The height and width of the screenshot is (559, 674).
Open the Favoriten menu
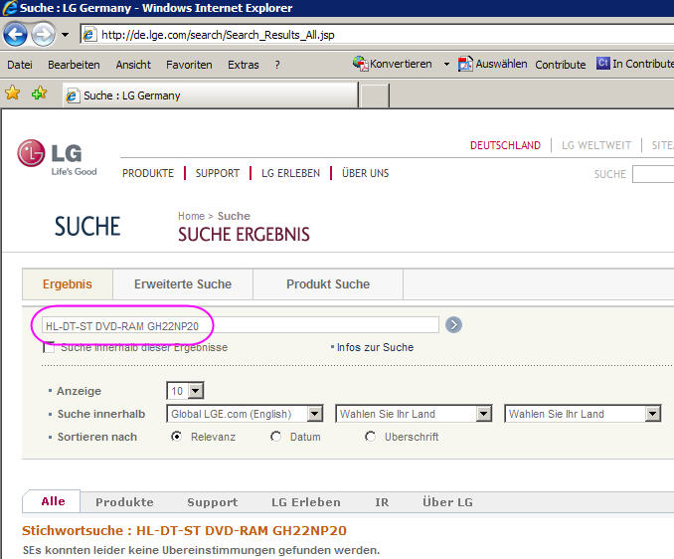click(x=189, y=65)
